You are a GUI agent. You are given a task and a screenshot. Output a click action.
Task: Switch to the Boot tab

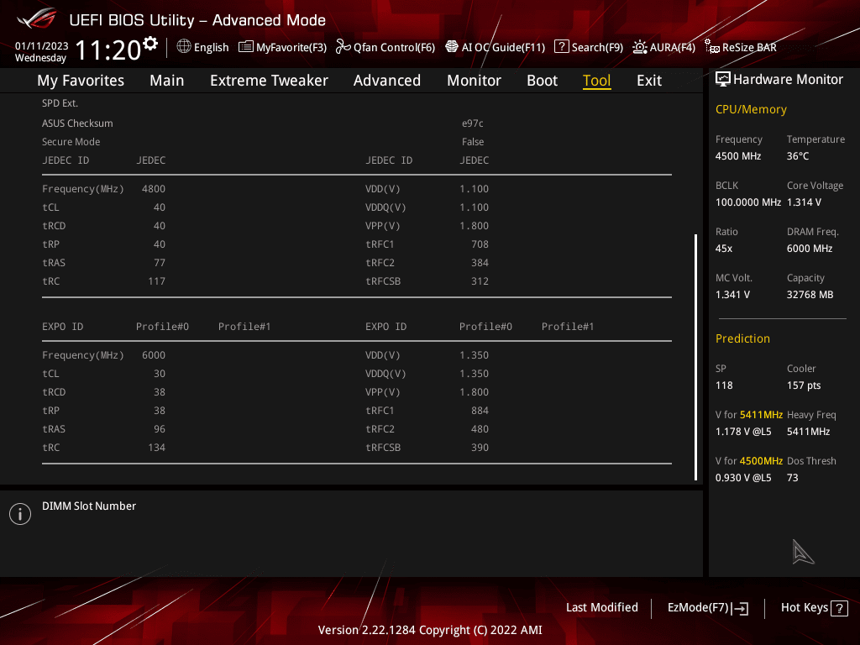pos(542,80)
